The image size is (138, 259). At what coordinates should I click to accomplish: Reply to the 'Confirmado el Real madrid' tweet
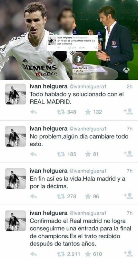[x=33, y=254]
